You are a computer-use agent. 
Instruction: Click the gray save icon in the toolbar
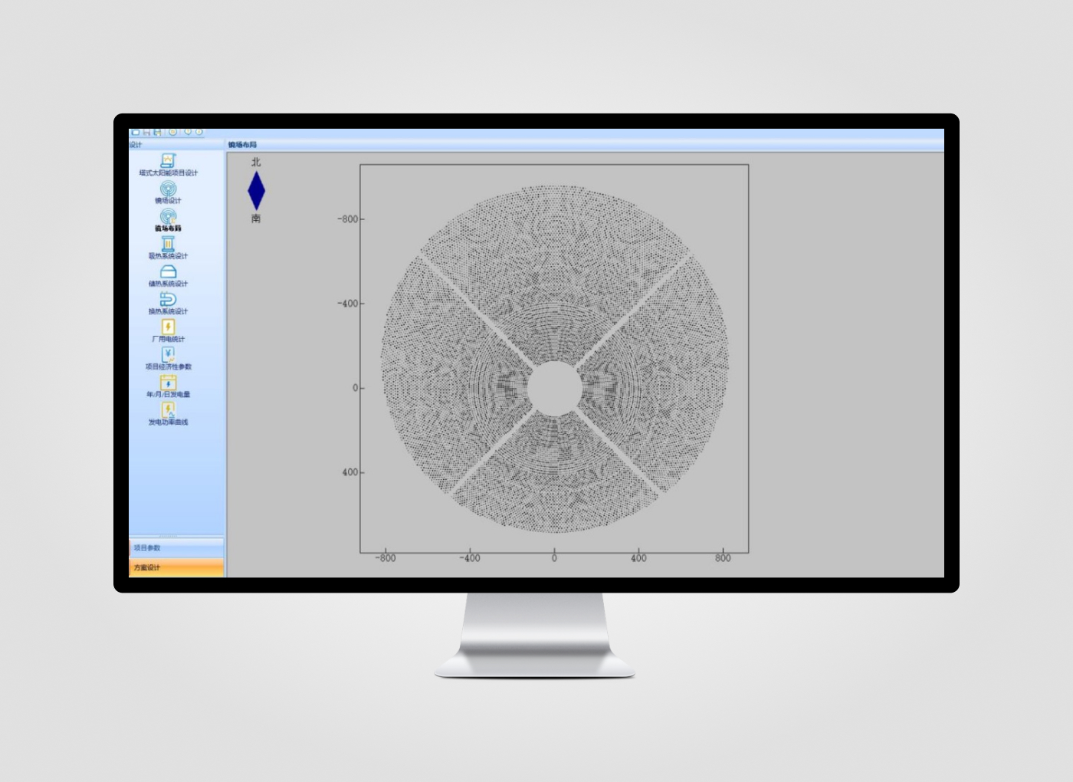click(x=146, y=132)
